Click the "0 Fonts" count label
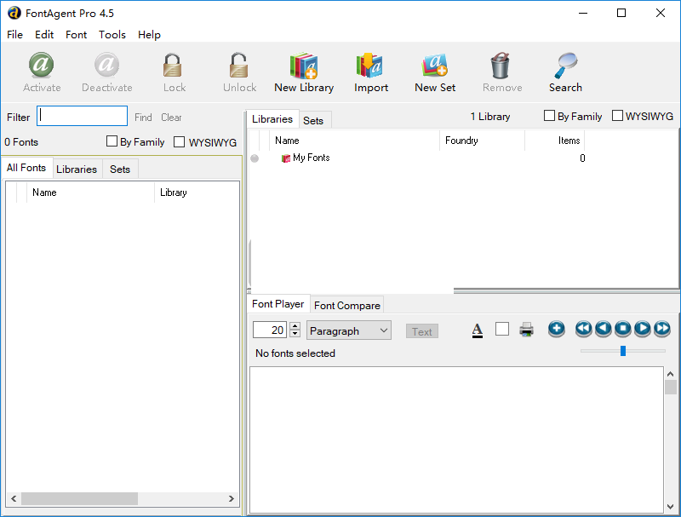 (21, 142)
